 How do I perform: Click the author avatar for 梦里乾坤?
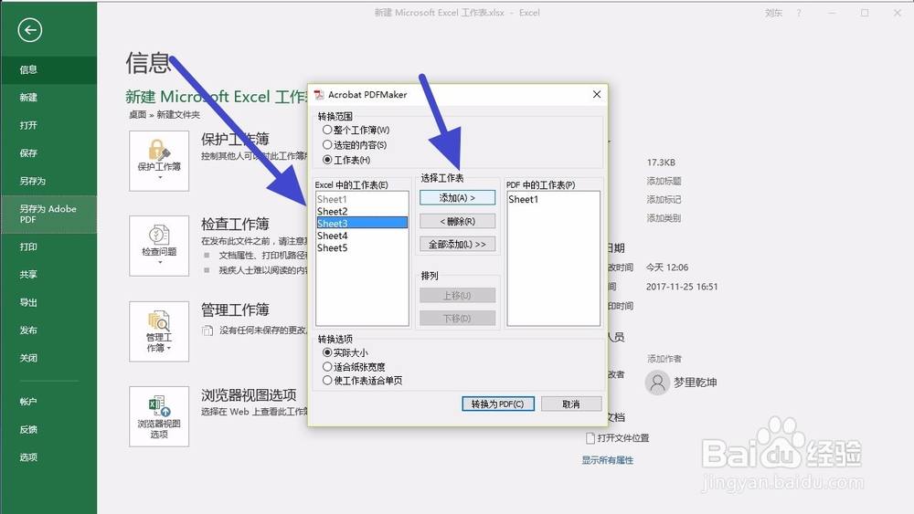click(x=657, y=383)
